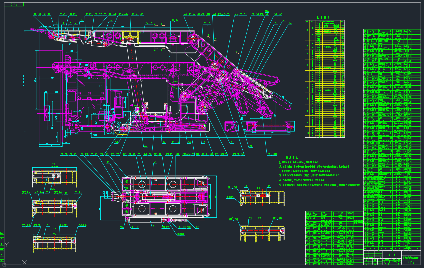Click callout number 23 at top right

[x=284, y=20]
